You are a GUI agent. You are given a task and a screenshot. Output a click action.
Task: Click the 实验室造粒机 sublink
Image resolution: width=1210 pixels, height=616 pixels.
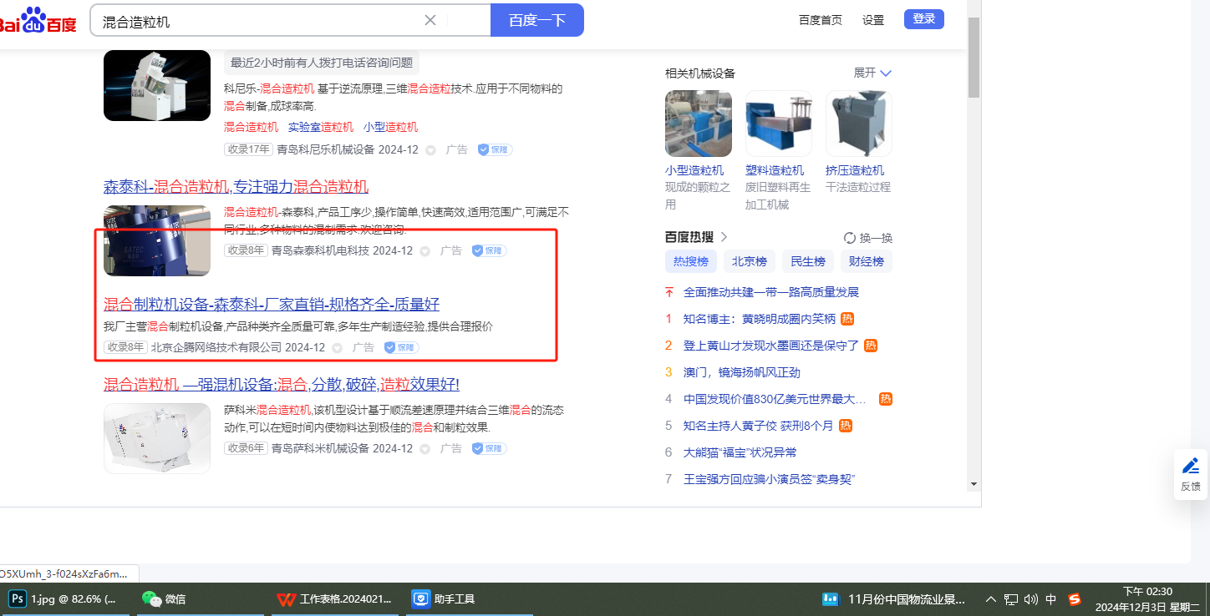[321, 127]
